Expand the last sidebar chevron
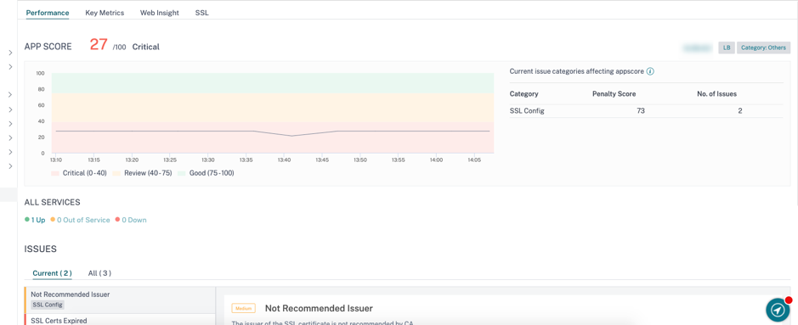Screen dimensions: 798x325 10,166
